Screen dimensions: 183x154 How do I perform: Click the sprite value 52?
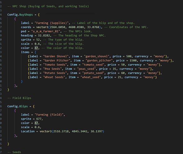click(x=38, y=40)
